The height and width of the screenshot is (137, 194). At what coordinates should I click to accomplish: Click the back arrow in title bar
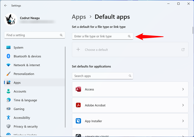coord(5,5)
